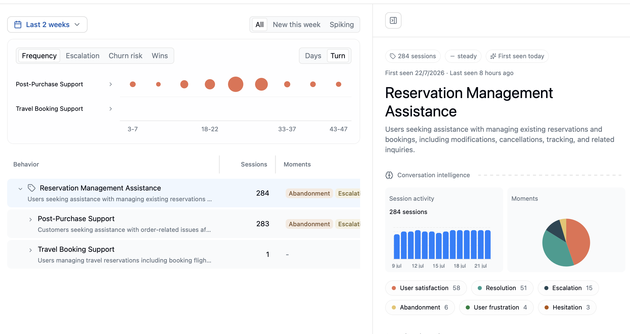Click the largest bubble in Post-Purchase Support chart
The image size is (630, 334).
tap(235, 84)
